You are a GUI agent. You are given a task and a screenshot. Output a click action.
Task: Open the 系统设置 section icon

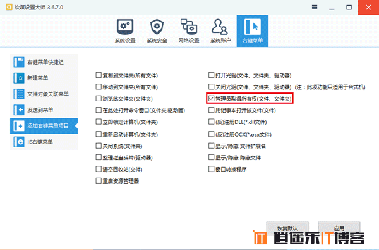coord(125,27)
